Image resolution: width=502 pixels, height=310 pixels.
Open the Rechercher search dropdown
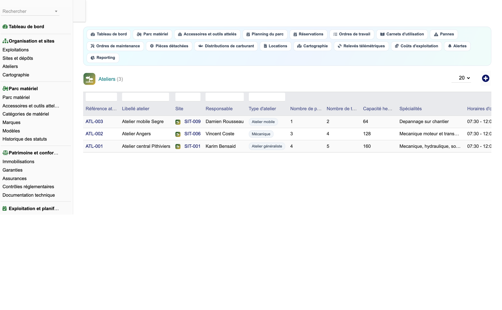pyautogui.click(x=30, y=11)
